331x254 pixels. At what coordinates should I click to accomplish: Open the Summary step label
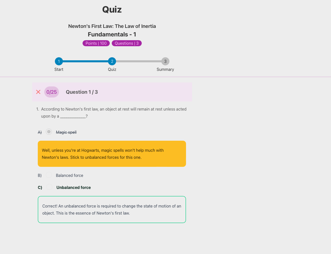(x=165, y=70)
